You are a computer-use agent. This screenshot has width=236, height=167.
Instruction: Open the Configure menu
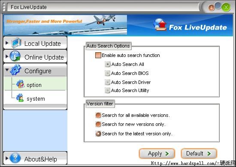pyautogui.click(x=35, y=70)
